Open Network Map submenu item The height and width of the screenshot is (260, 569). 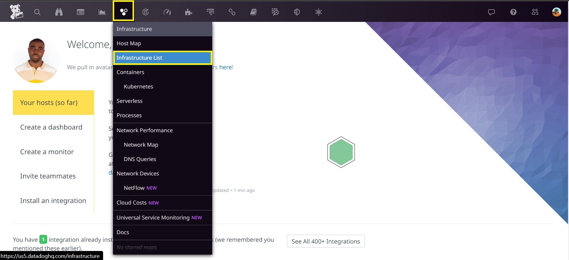coord(163,145)
